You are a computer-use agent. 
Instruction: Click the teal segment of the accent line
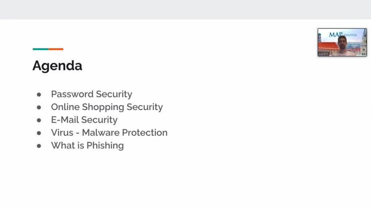click(x=40, y=49)
